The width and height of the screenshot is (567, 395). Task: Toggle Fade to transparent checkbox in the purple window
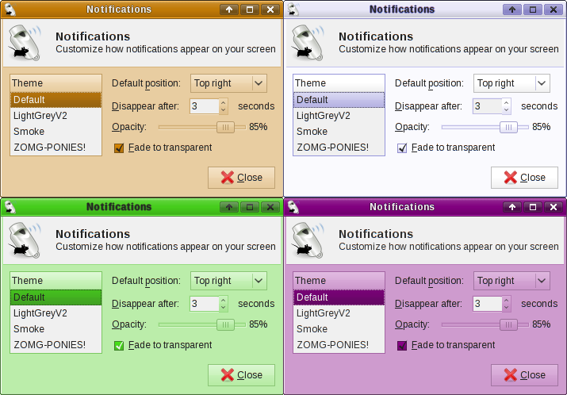coord(402,346)
